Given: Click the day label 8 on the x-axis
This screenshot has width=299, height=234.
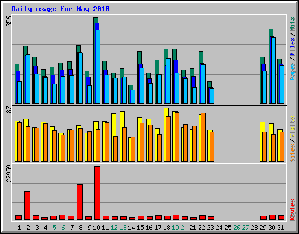Looking at the screenshot, I should tap(81, 228).
